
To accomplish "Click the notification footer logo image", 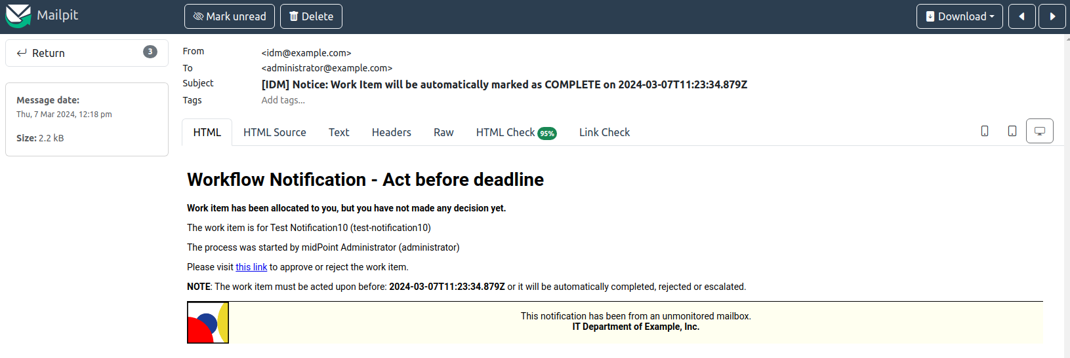I will coord(208,322).
